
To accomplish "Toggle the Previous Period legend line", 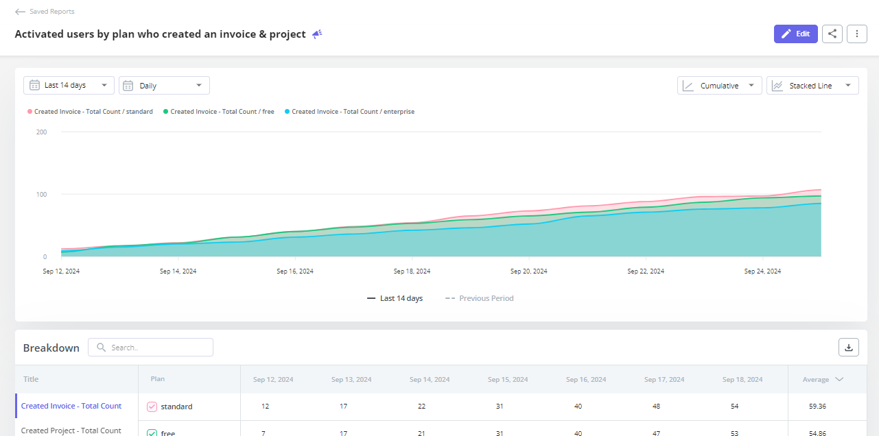I will pos(479,298).
